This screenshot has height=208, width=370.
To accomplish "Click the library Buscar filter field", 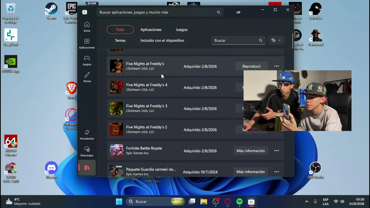I will point(238,40).
